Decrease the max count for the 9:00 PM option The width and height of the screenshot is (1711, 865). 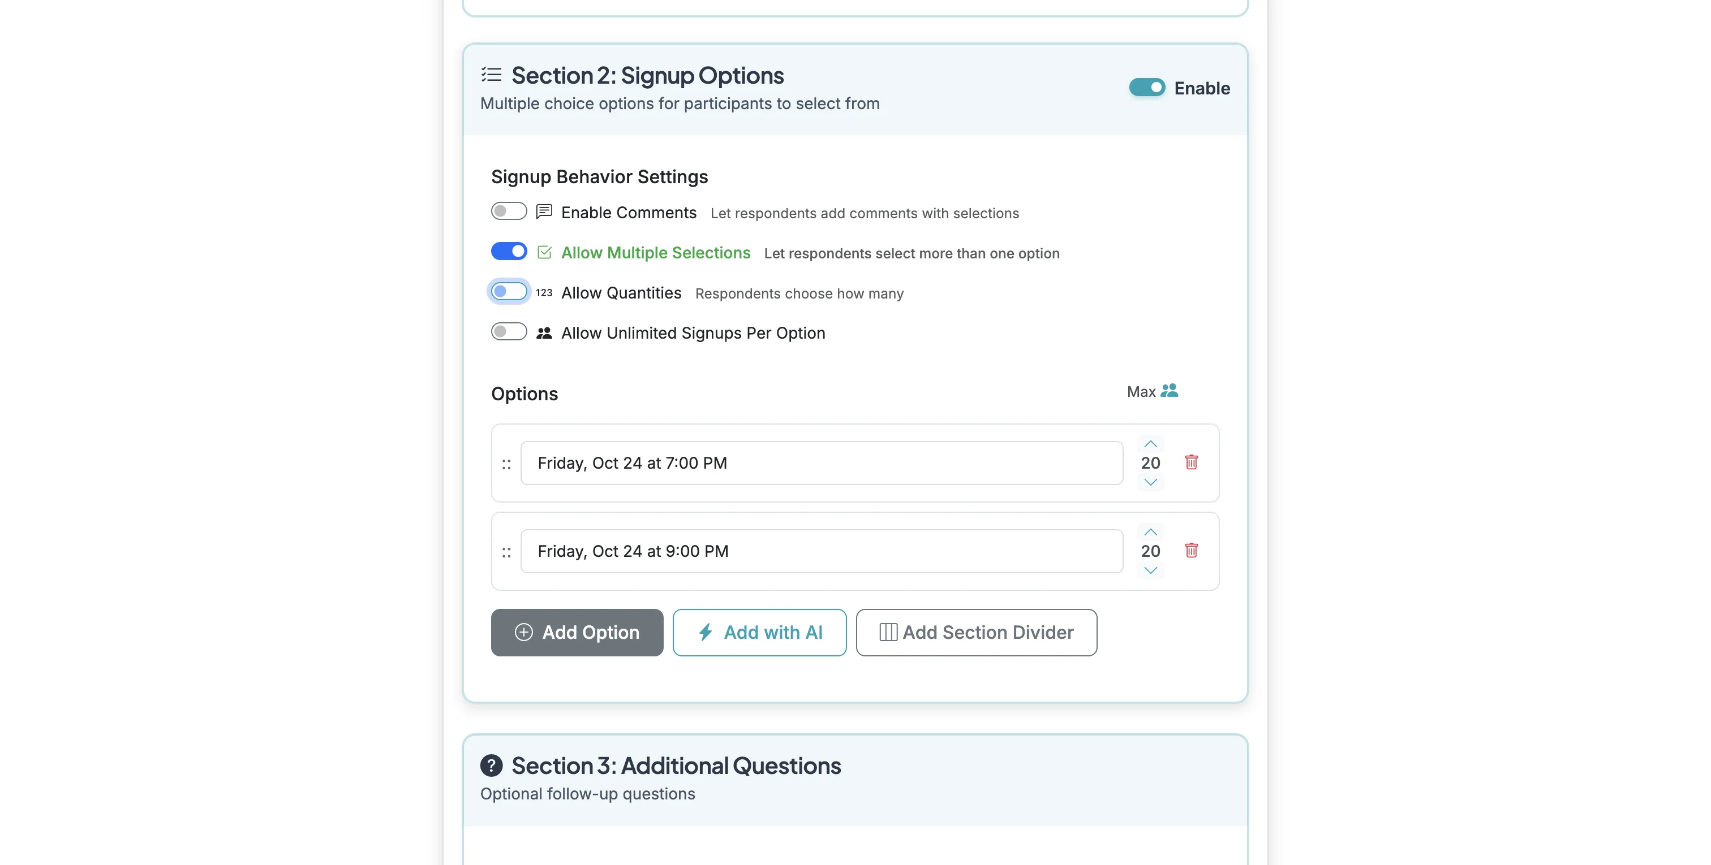(x=1150, y=569)
